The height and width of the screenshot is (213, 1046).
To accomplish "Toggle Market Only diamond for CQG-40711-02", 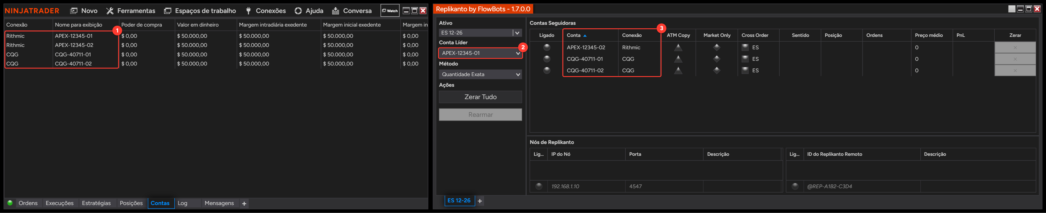I will (x=717, y=70).
